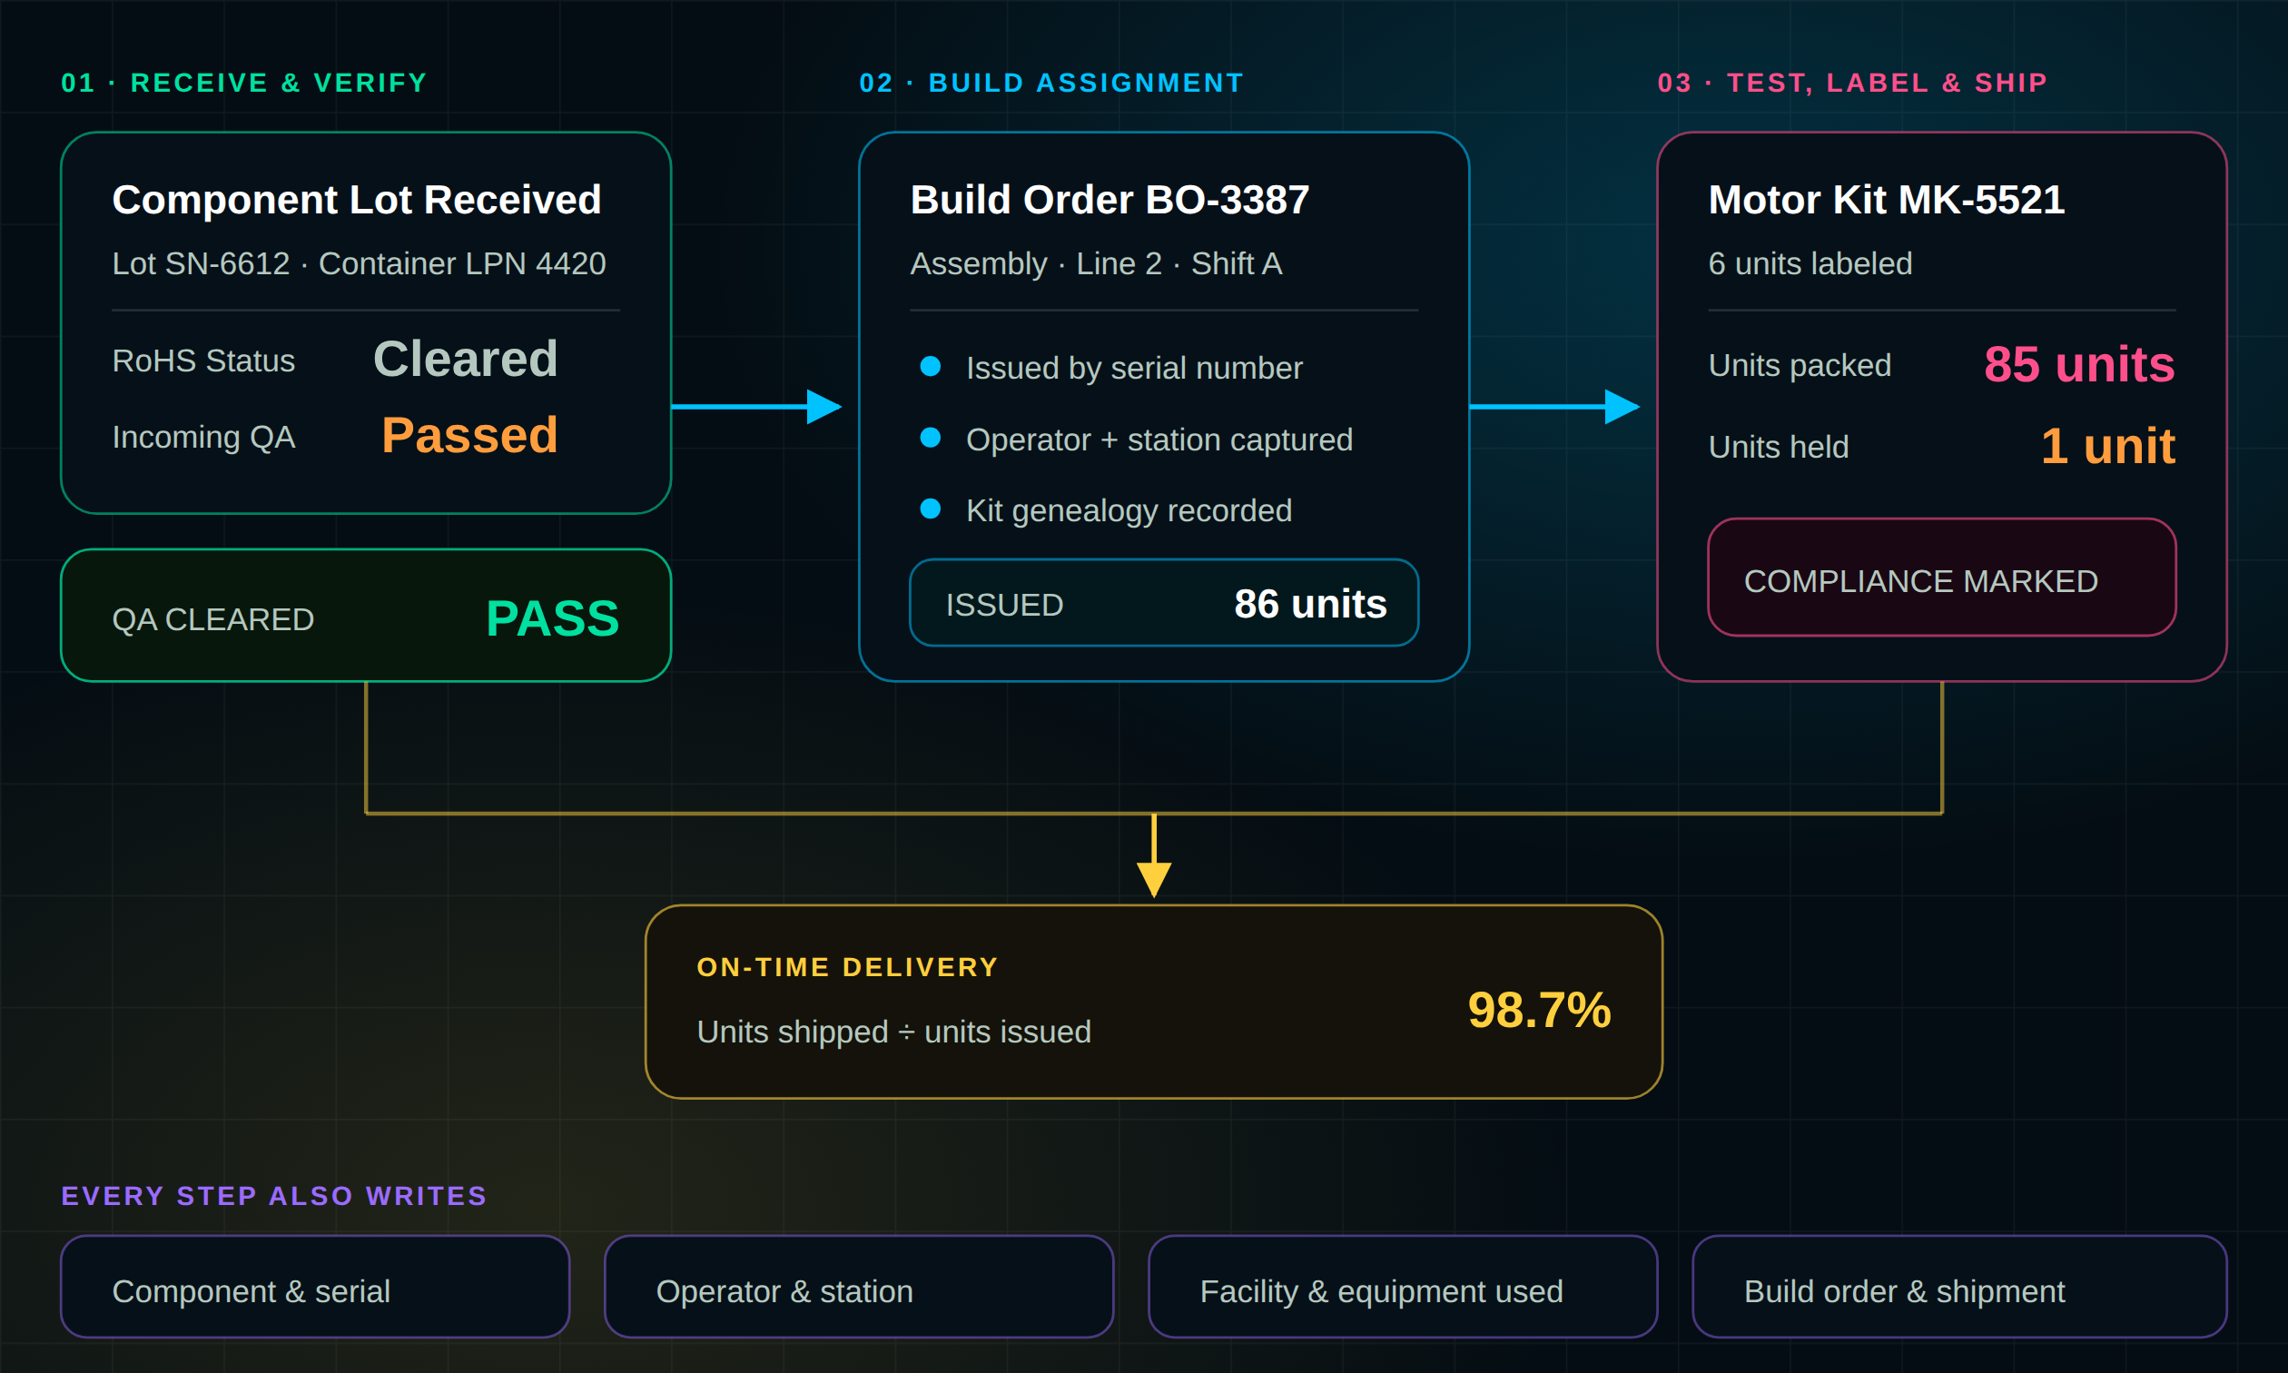Click the ISSUED 86 units pill
The height and width of the screenshot is (1373, 2288).
click(x=1163, y=603)
